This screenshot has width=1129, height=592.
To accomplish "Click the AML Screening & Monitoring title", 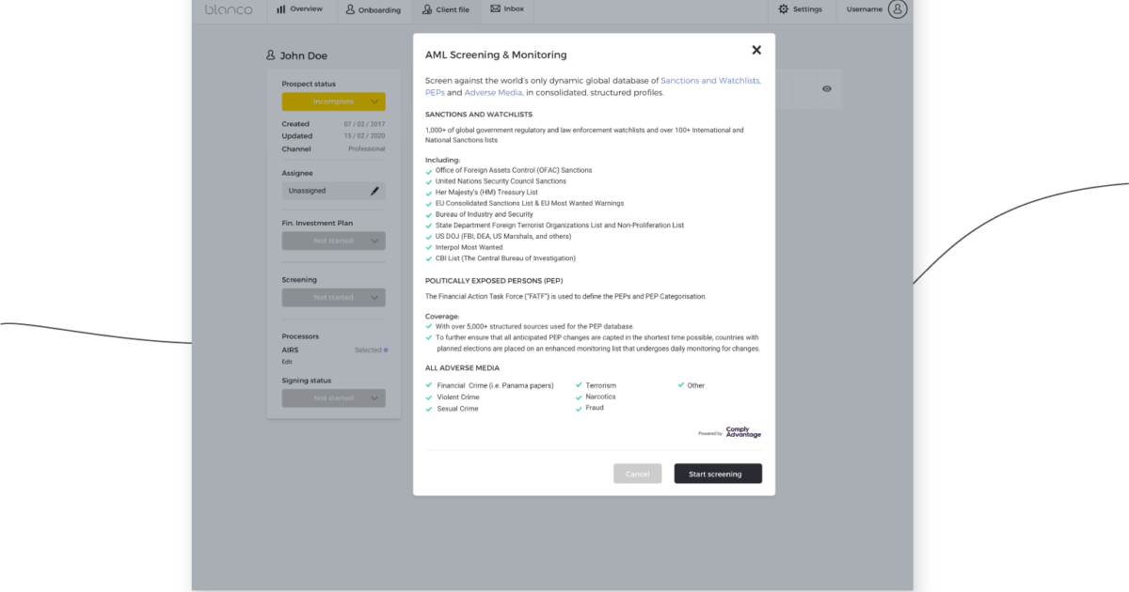I will (x=496, y=55).
